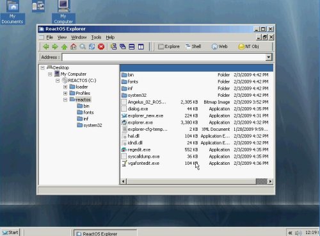
Task: Click the file list scroll right arrow
Action: tap(270, 181)
